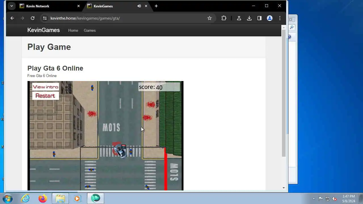The width and height of the screenshot is (363, 204).
Task: Launch Internet Explorer from taskbar
Action: (x=26, y=198)
